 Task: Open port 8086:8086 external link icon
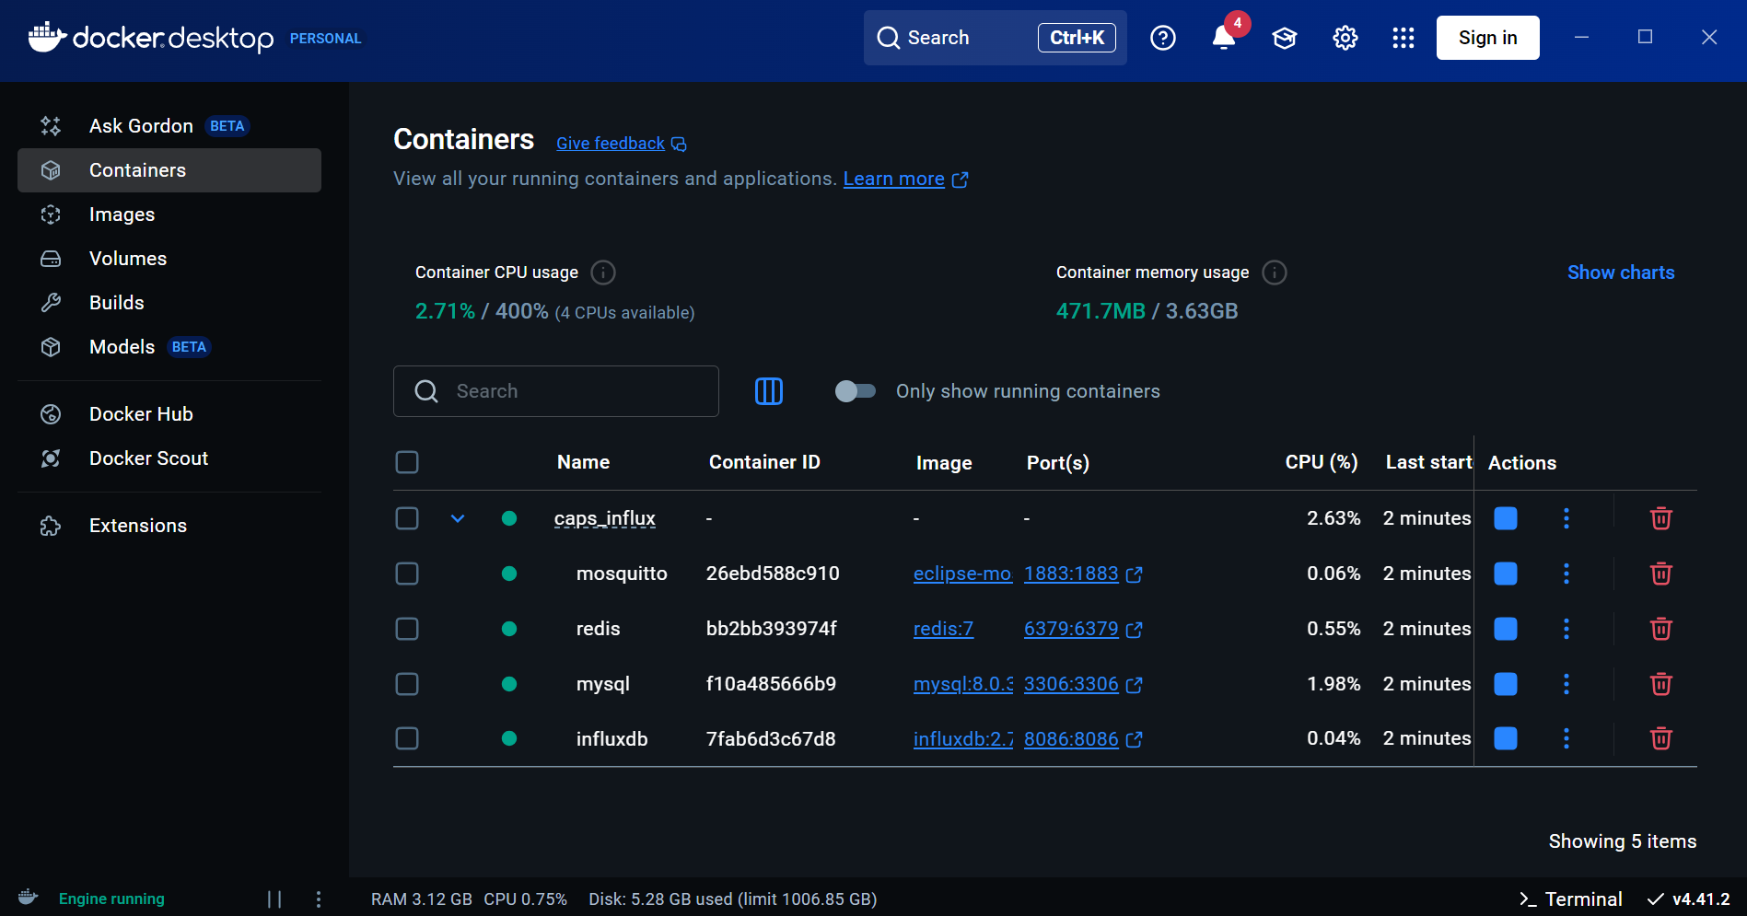[1135, 739]
